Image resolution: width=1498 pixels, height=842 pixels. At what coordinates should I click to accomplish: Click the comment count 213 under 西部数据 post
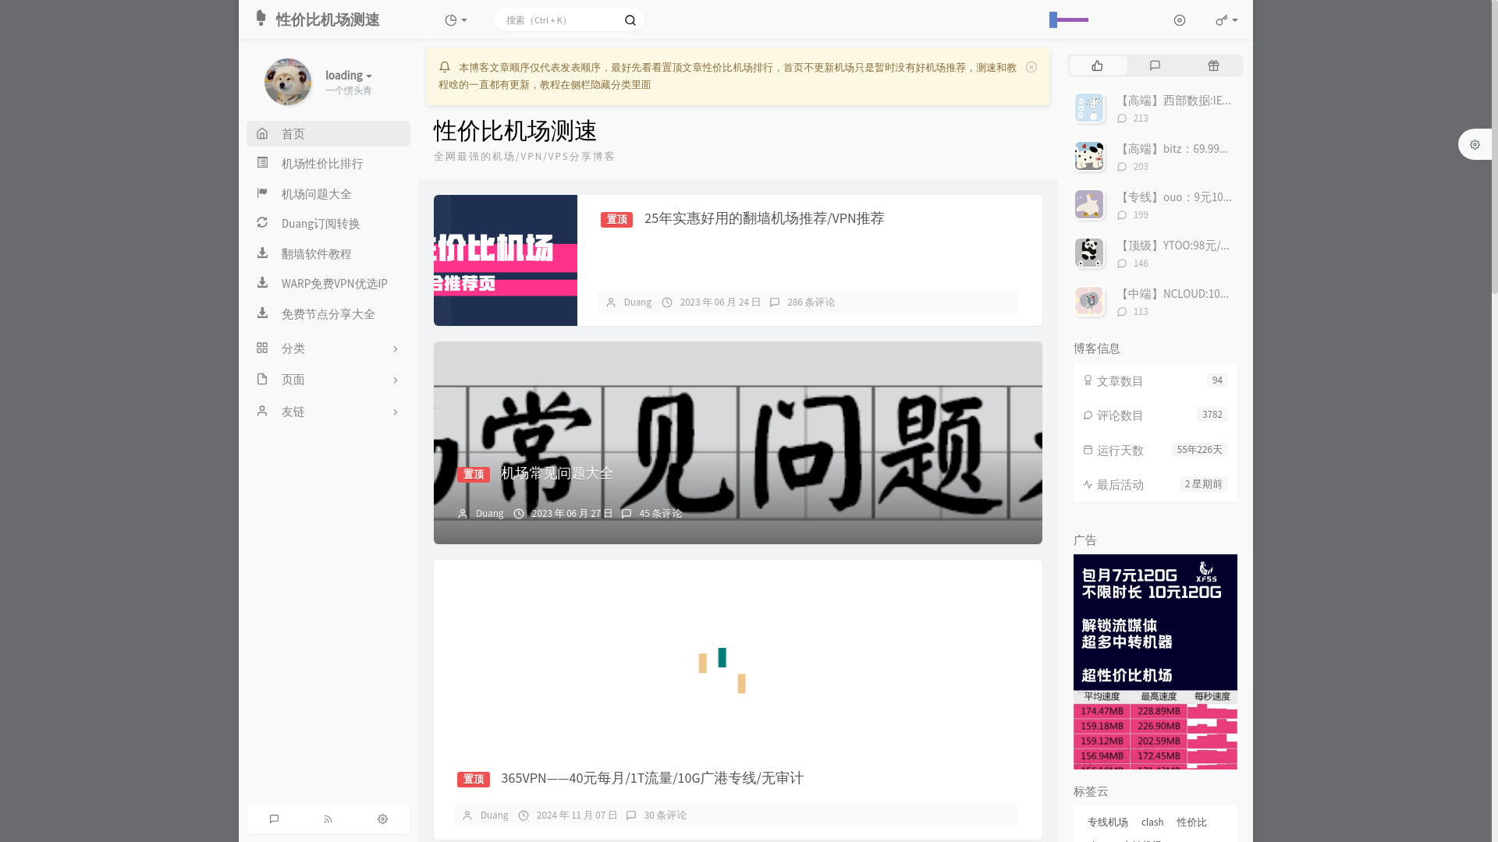1141,119
